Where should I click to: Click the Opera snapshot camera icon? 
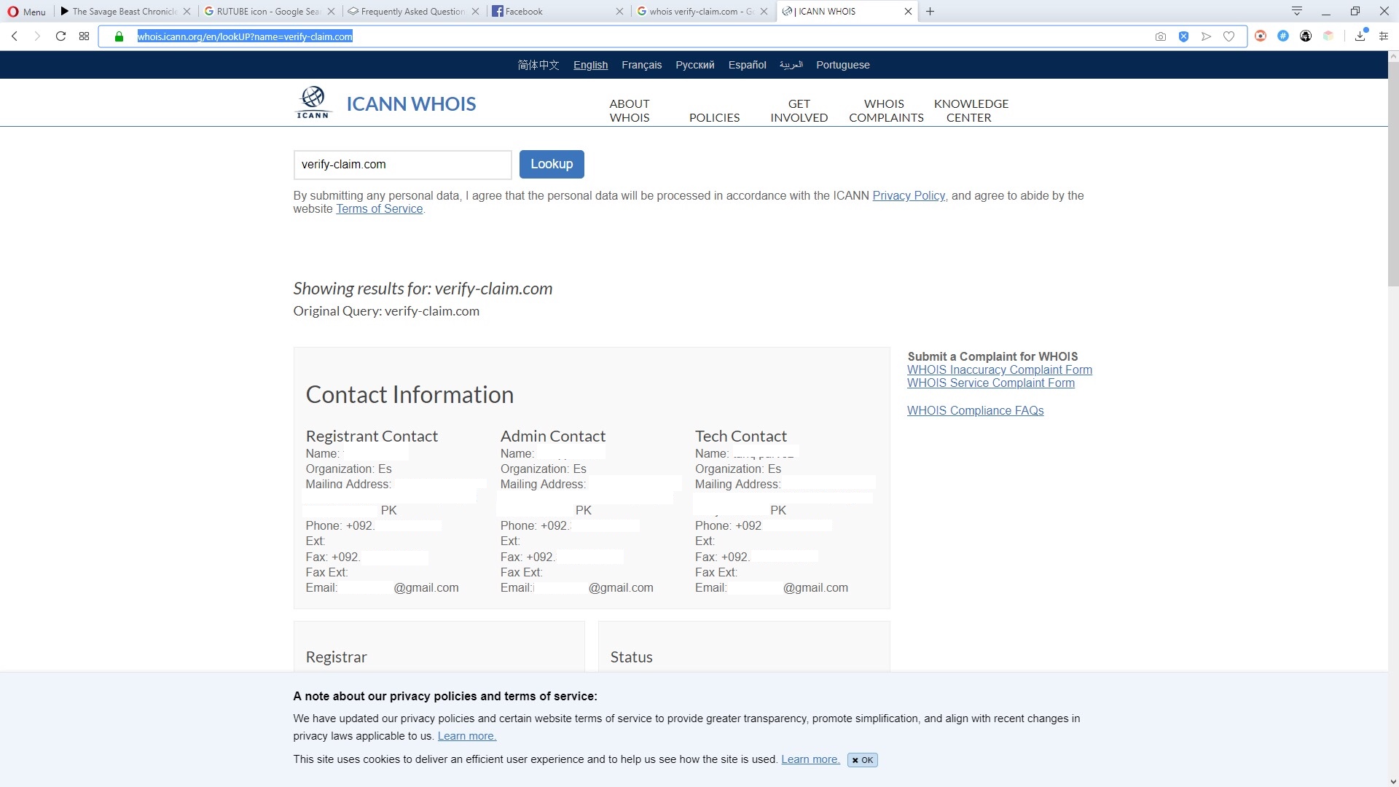click(x=1161, y=36)
